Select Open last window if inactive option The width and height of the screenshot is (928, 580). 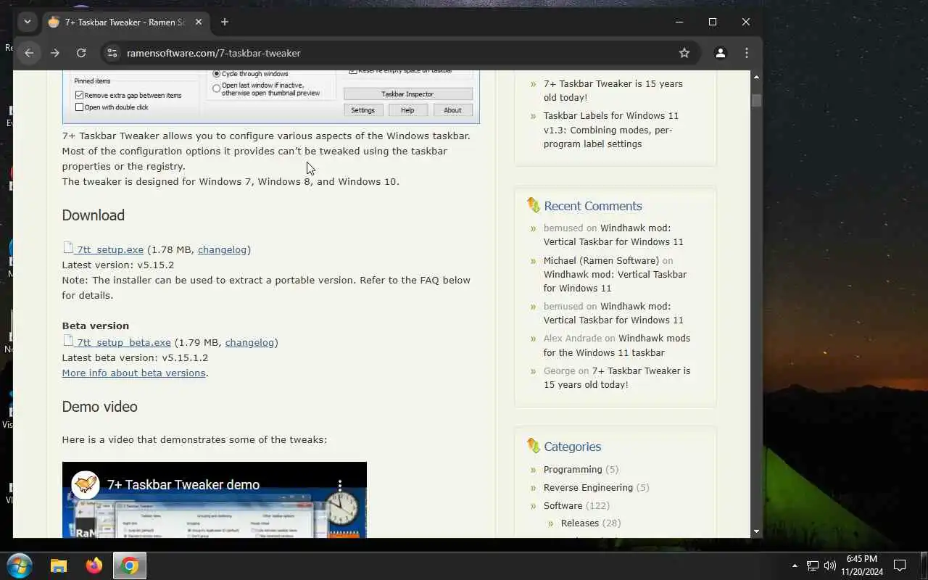click(x=216, y=88)
